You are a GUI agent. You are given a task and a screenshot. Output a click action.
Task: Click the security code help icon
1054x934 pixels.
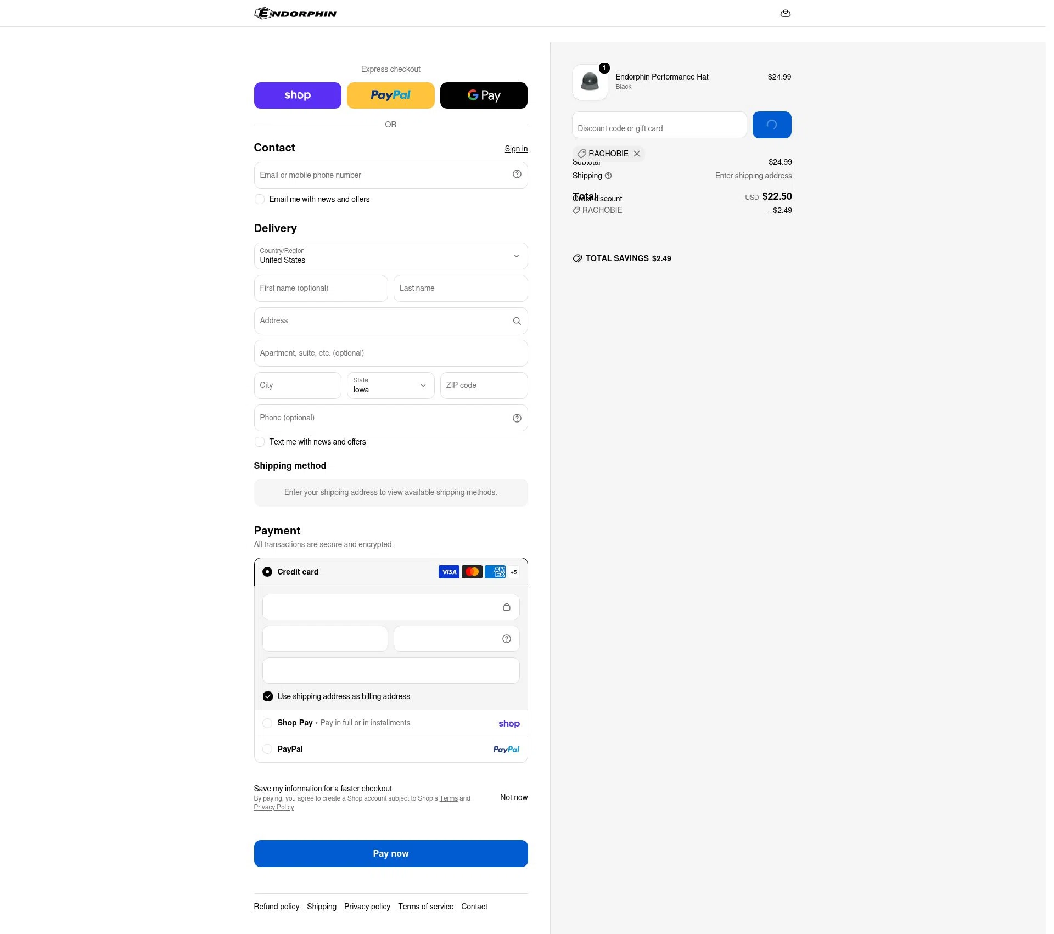[506, 639]
